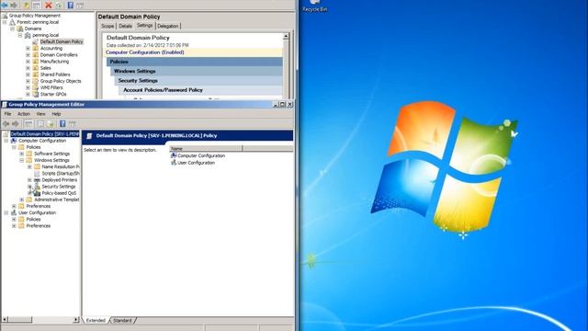Click the left arrow on the Editor tree horizontal scrollbar
Image resolution: width=588 pixels, height=331 pixels.
pos(5,320)
